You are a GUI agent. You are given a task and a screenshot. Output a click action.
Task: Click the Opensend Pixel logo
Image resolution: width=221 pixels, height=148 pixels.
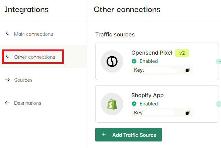pos(112,61)
